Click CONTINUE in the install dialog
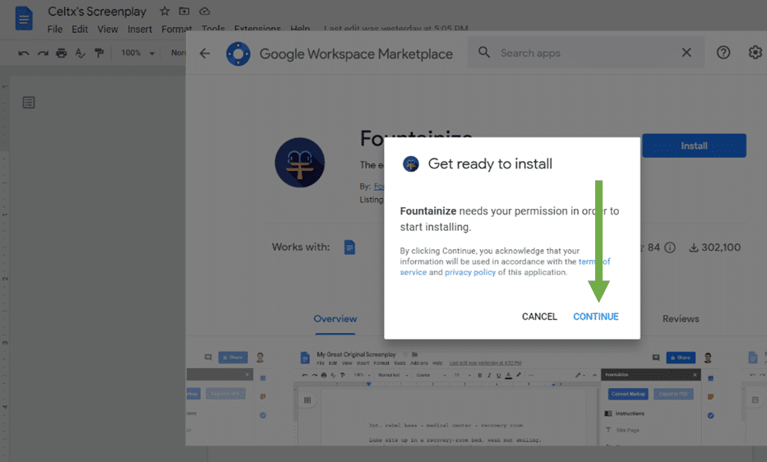The width and height of the screenshot is (767, 462). tap(595, 316)
